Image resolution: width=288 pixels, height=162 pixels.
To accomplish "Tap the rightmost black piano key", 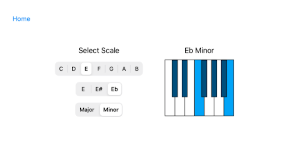I will click(224, 78).
